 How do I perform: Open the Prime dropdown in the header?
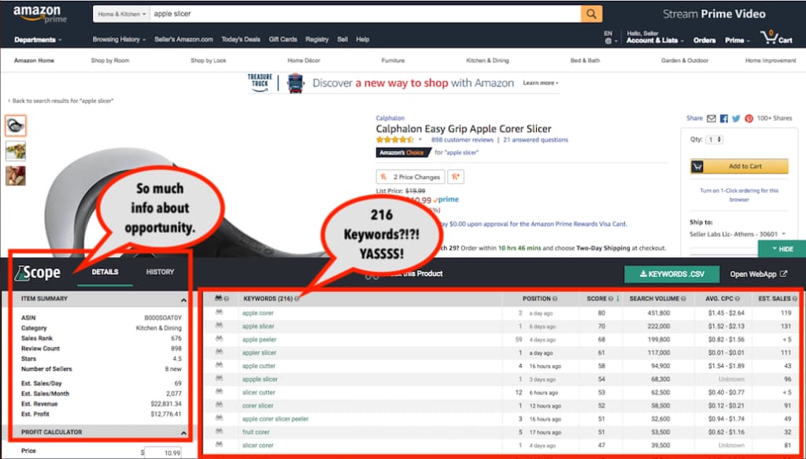(x=737, y=40)
